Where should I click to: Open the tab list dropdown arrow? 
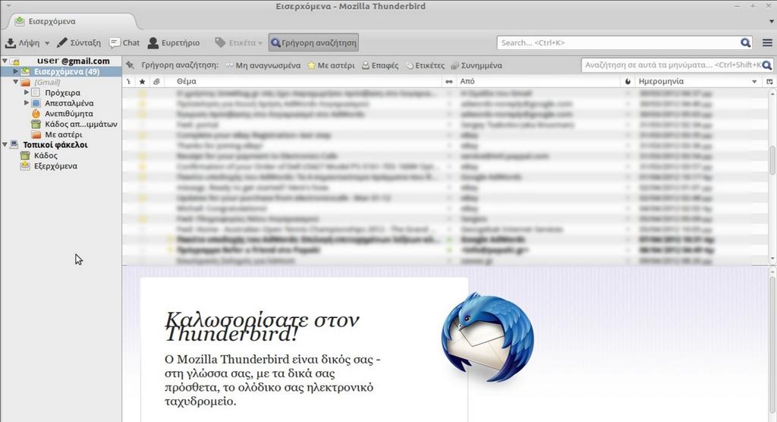click(772, 21)
